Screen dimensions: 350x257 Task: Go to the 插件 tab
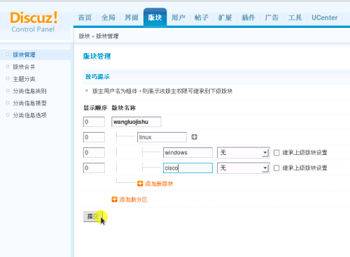pyautogui.click(x=248, y=17)
